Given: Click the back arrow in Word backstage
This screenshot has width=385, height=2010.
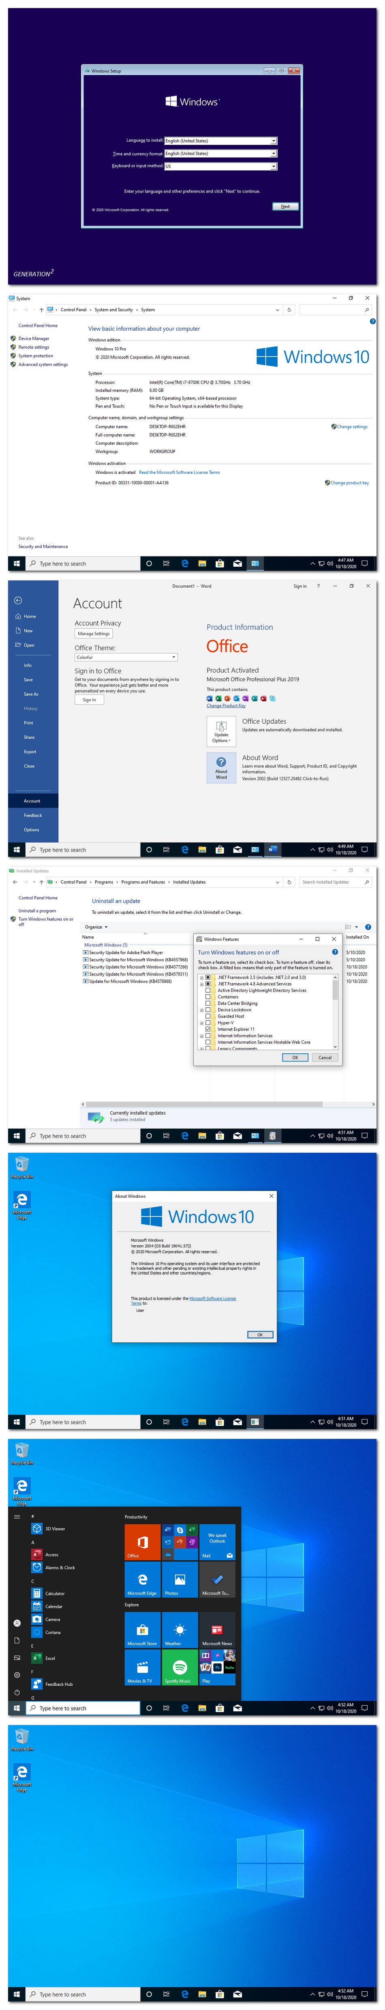Looking at the screenshot, I should click(x=18, y=600).
